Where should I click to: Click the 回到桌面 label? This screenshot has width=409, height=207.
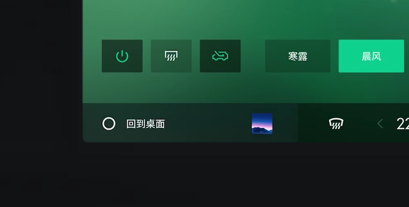pyautogui.click(x=145, y=124)
